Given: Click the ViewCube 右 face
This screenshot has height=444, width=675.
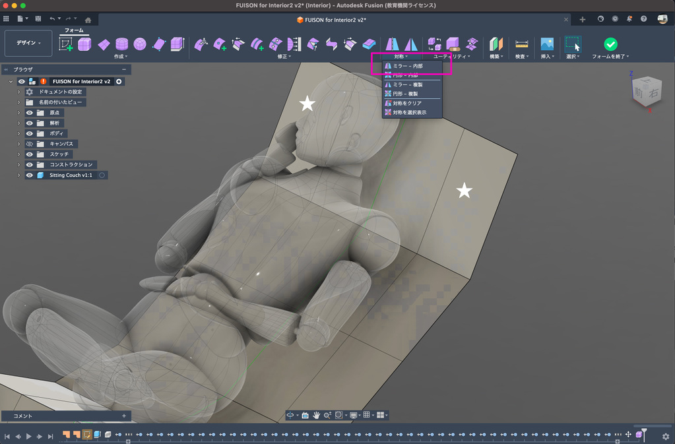Looking at the screenshot, I should [x=653, y=94].
